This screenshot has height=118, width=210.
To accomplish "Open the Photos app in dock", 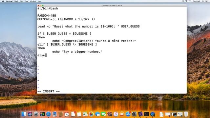I will click(x=91, y=114).
